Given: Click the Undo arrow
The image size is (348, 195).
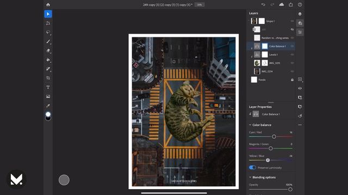Looking at the screenshot, I should (263, 5).
